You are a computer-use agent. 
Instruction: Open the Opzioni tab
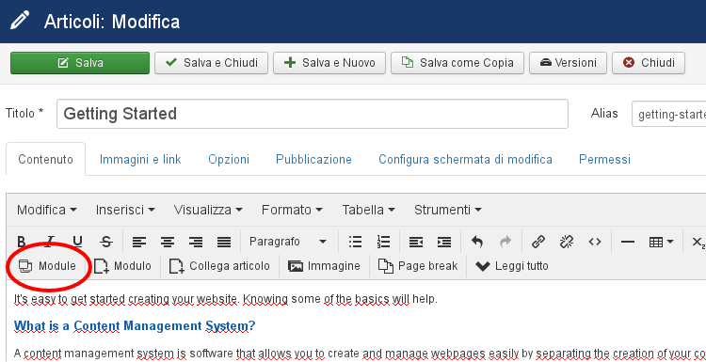coord(229,159)
